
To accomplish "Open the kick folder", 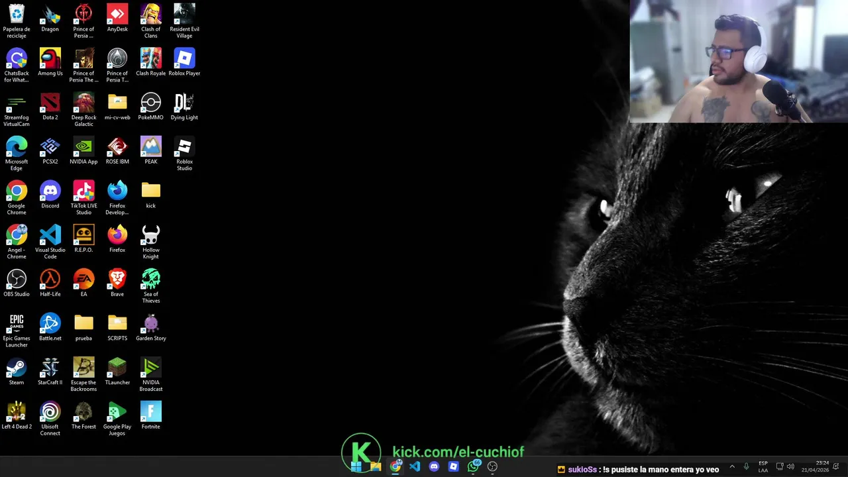I will pos(151,195).
